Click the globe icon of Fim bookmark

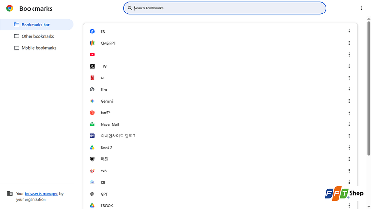point(92,90)
